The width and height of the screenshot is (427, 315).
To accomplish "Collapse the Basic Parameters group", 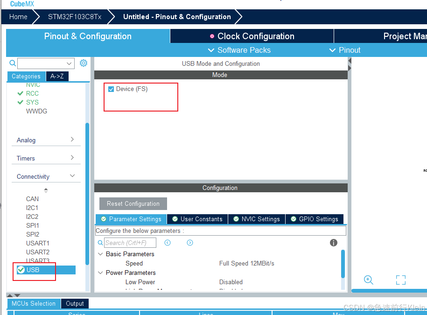I will (x=100, y=254).
